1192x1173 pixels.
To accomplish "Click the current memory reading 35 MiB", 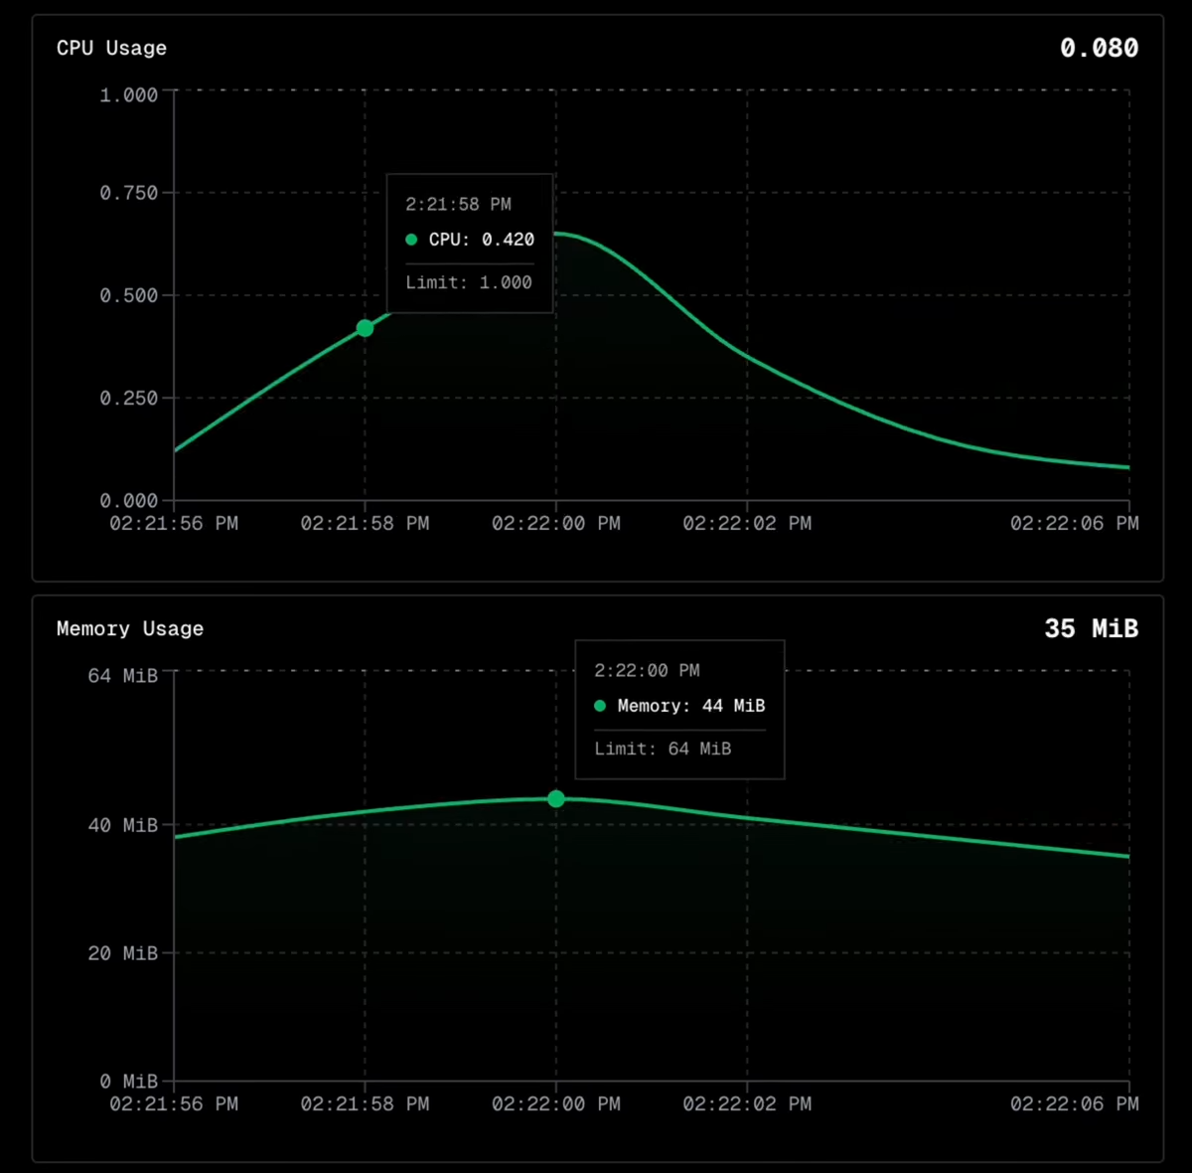I will pyautogui.click(x=1092, y=628).
